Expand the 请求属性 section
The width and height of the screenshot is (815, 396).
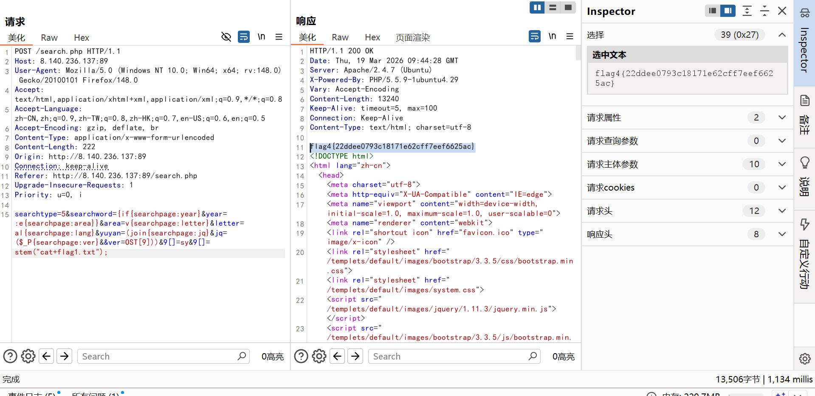pos(782,118)
